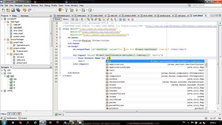Toggle the Source editor view button
222x125 pixels.
click(57, 19)
